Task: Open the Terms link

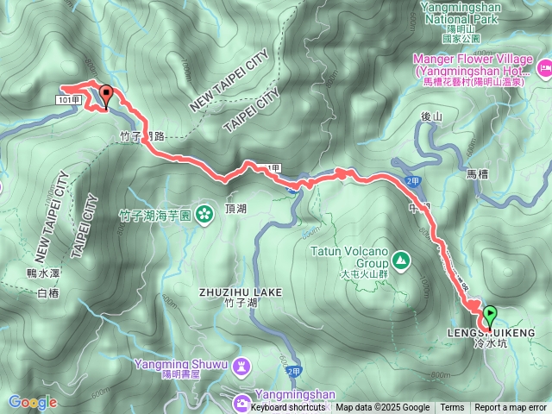Action: click(452, 408)
